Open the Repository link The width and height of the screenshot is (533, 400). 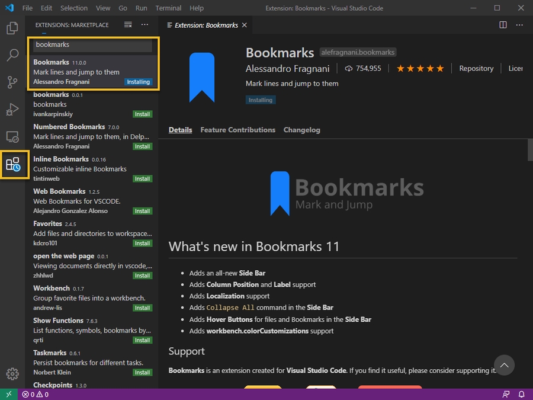476,69
